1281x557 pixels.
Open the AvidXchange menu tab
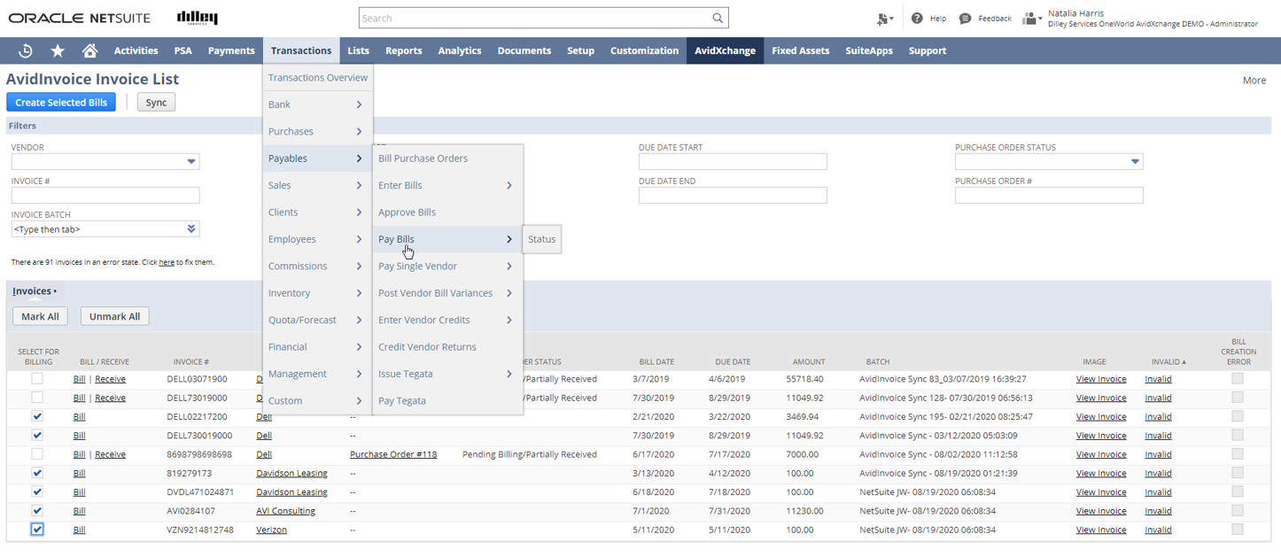(x=725, y=50)
